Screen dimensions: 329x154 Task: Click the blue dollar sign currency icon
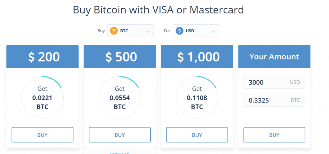(180, 31)
